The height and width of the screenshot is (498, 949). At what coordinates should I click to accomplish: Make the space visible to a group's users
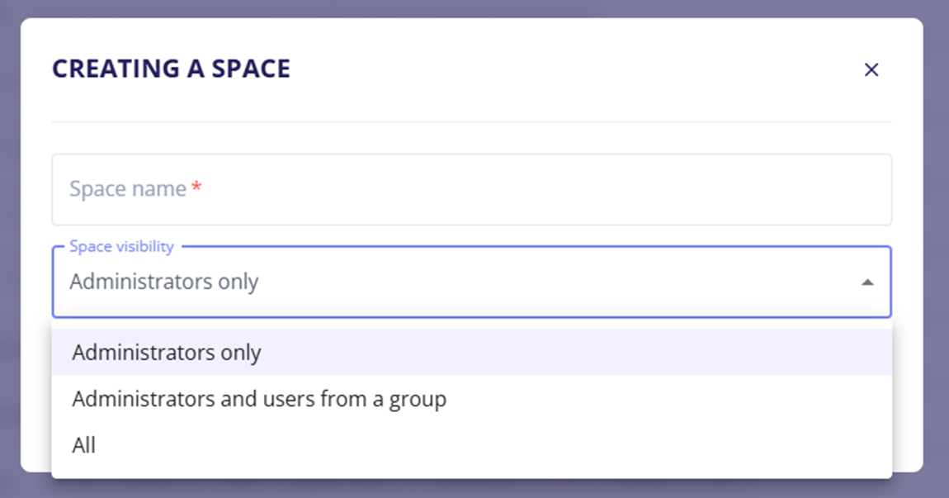(259, 399)
